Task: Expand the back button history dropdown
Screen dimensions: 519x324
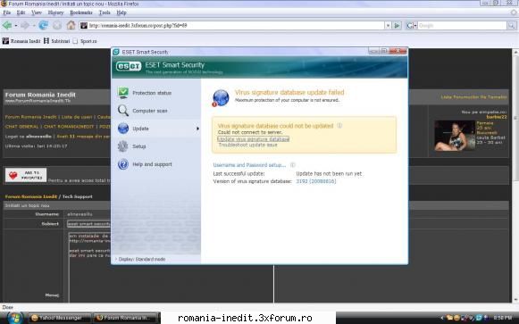Action: click(15, 26)
